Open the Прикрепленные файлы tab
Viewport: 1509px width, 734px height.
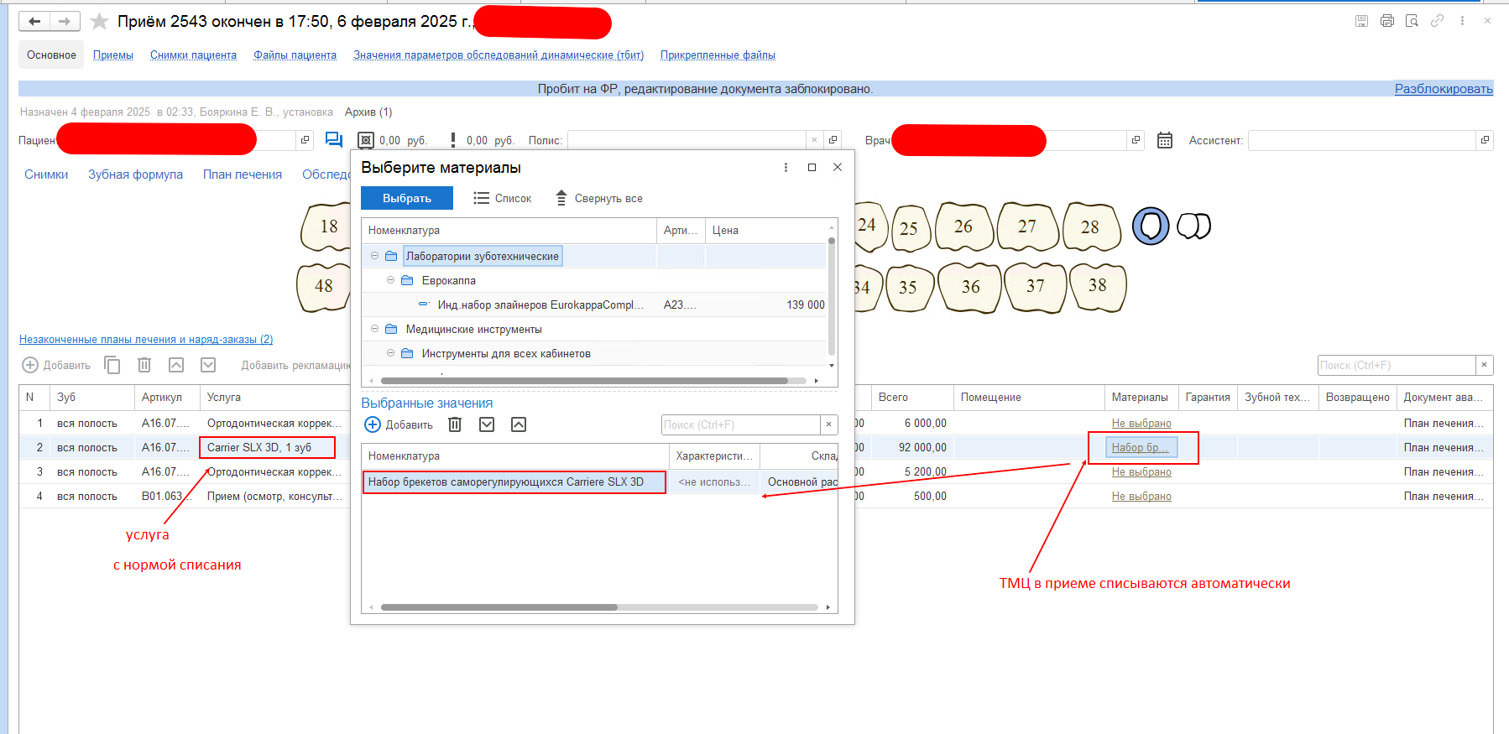click(x=718, y=55)
